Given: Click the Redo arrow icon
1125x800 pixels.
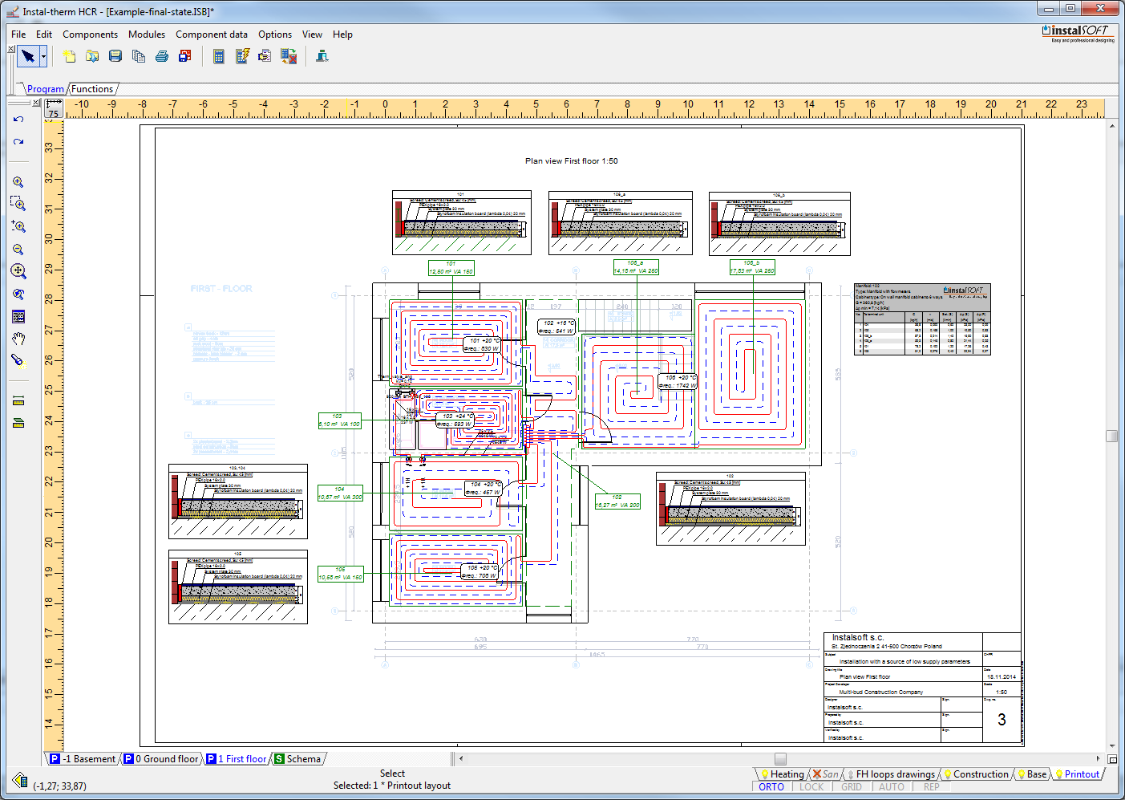Looking at the screenshot, I should pyautogui.click(x=18, y=142).
